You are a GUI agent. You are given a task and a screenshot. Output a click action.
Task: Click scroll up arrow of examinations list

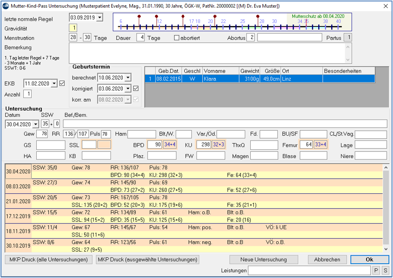386,167
